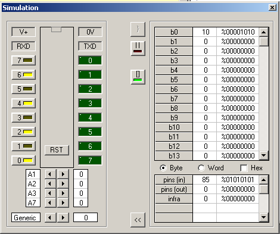Toggle input pin 4 switch
280x234 pixels.
point(24,103)
